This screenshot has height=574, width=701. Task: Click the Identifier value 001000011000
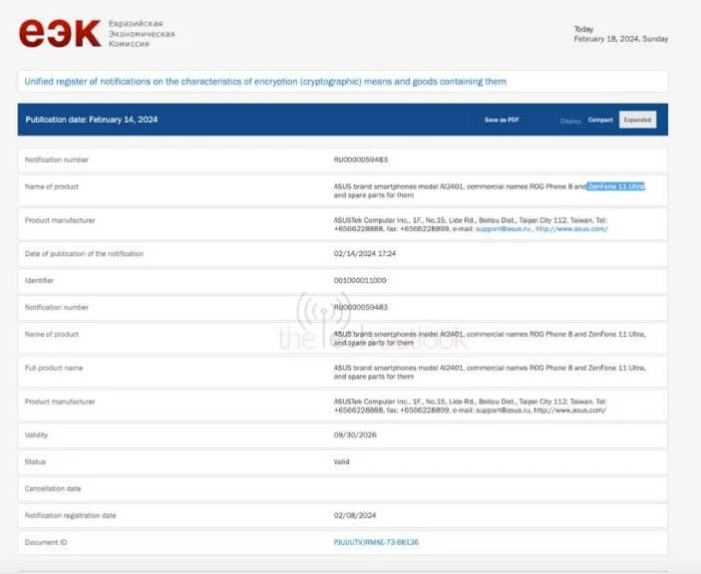(360, 281)
